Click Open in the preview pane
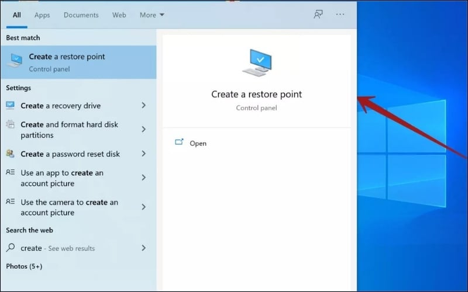This screenshot has width=468, height=292. point(198,143)
